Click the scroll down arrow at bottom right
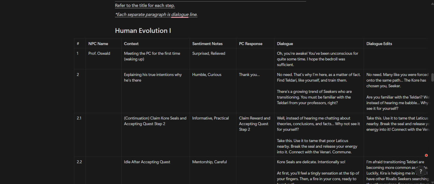 [x=432, y=182]
